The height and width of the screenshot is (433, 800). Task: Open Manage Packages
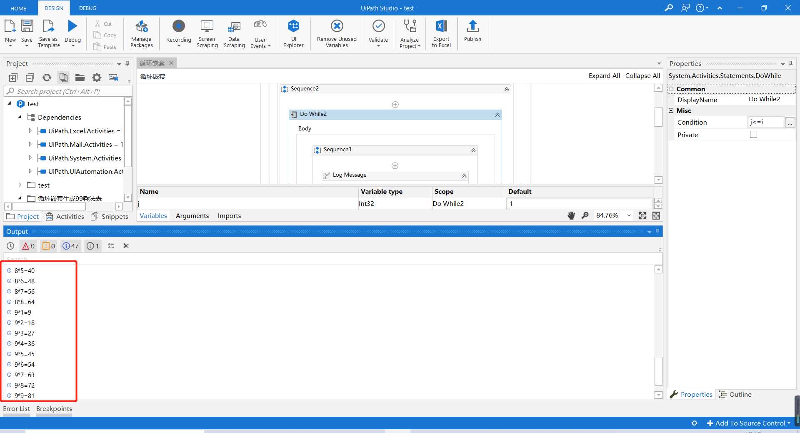coord(142,26)
